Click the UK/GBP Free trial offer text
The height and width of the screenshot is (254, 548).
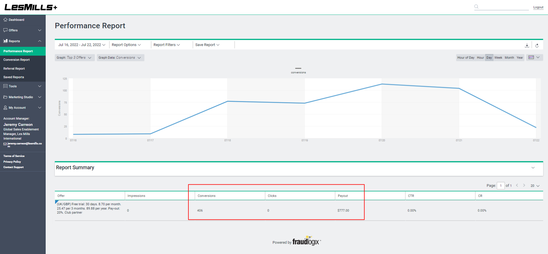[89, 208]
